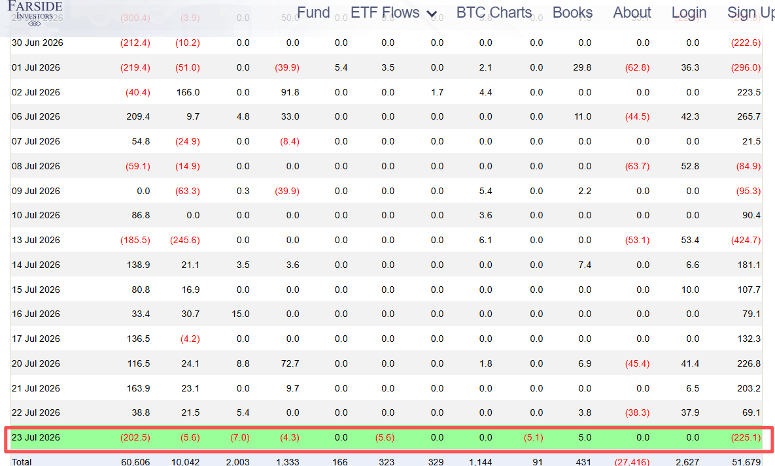Click the Total row label
Viewport: 775px width, 466px height.
22,461
